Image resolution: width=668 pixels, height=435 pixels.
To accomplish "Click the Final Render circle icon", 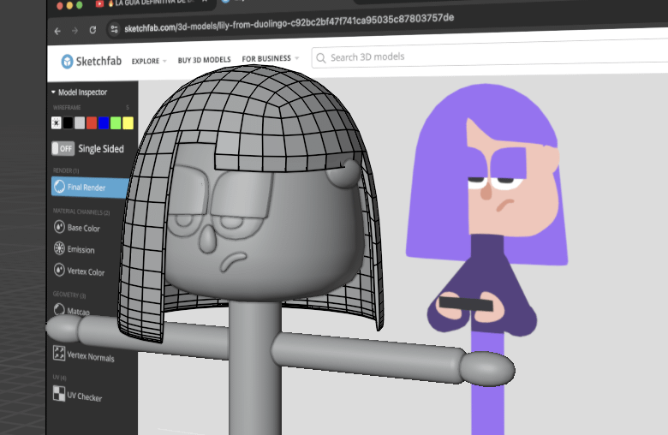I will [60, 186].
